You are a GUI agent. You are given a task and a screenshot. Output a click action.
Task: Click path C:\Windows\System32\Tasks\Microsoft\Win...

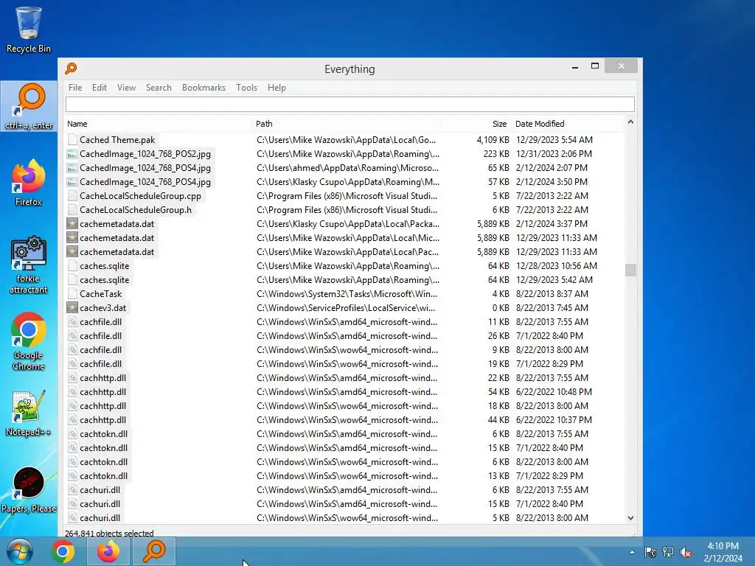click(x=347, y=293)
